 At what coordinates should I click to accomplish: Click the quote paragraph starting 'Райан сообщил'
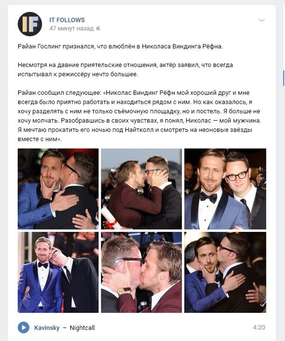(x=139, y=116)
